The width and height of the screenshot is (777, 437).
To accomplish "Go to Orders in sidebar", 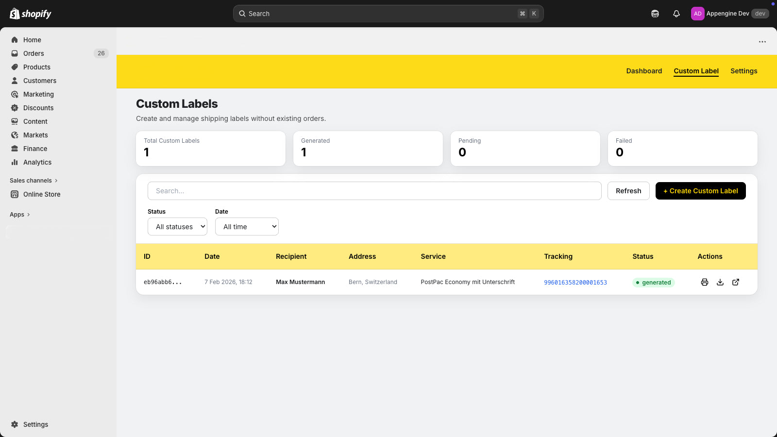I will 34,53.
